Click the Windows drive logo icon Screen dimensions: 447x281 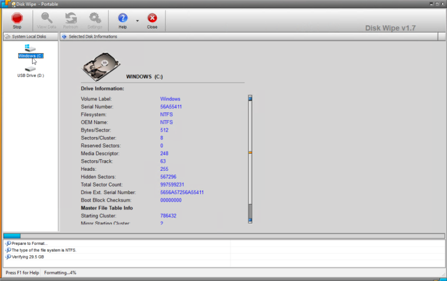30,48
